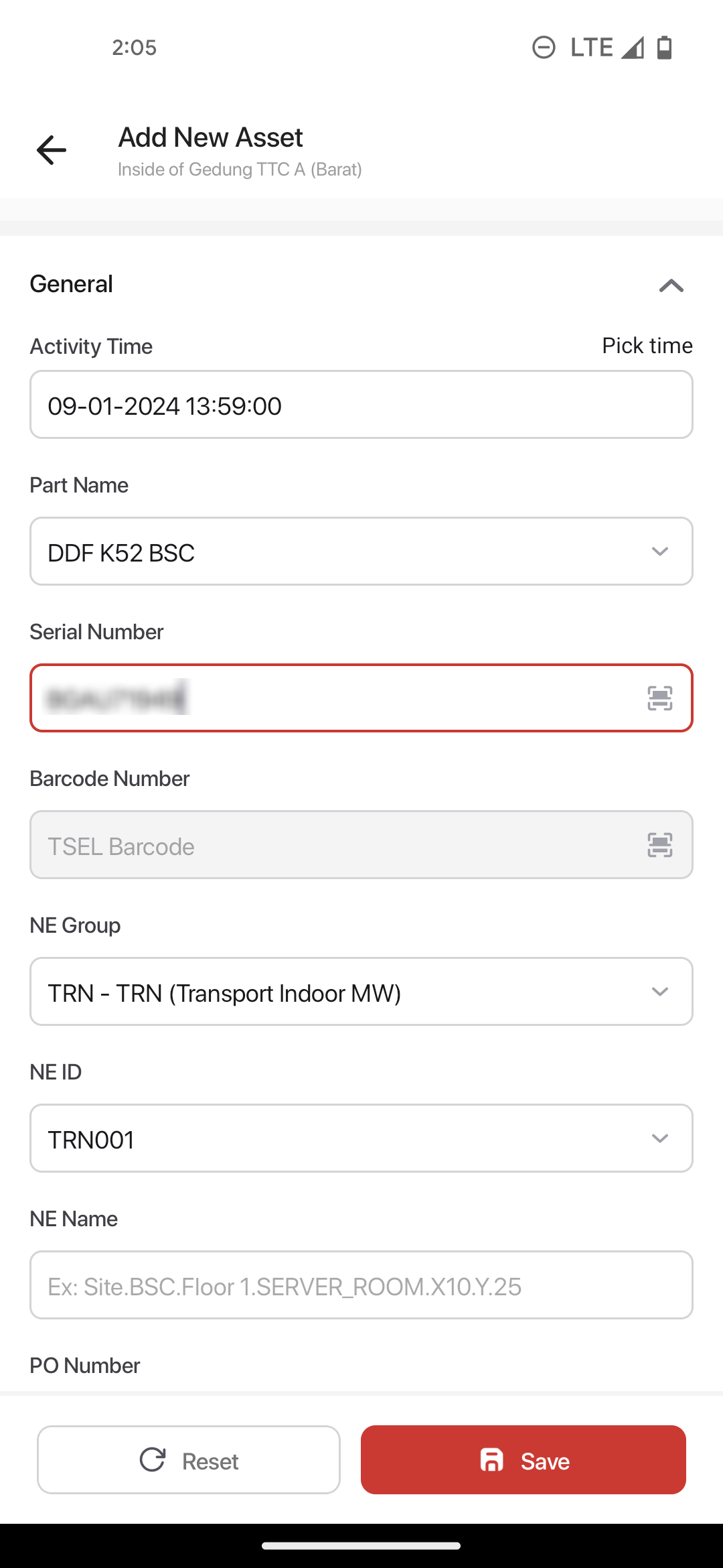The height and width of the screenshot is (1568, 723).
Task: Open the Part Name dropdown
Action: click(x=361, y=551)
